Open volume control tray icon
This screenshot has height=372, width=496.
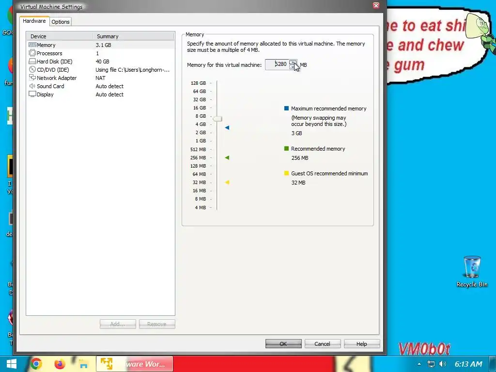tap(443, 364)
